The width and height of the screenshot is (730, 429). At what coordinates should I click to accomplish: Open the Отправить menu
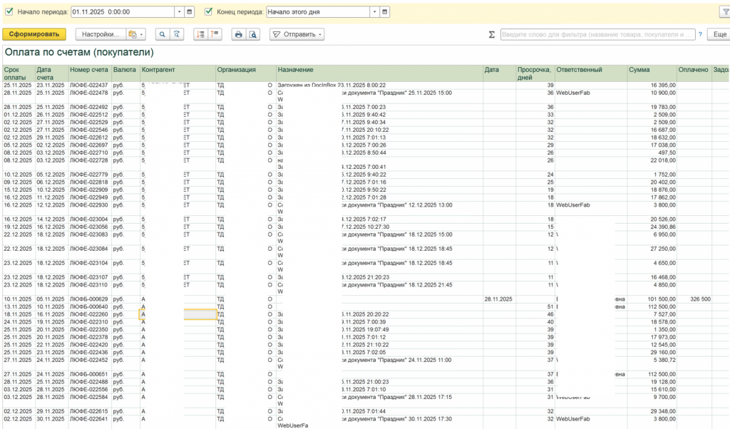[x=297, y=34]
